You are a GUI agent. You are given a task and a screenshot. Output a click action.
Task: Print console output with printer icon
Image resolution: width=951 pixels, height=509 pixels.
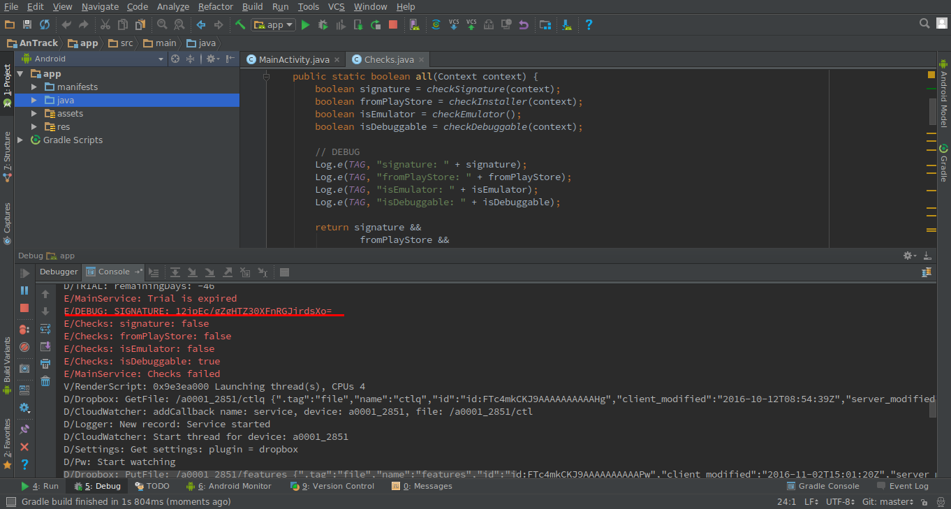tap(45, 363)
